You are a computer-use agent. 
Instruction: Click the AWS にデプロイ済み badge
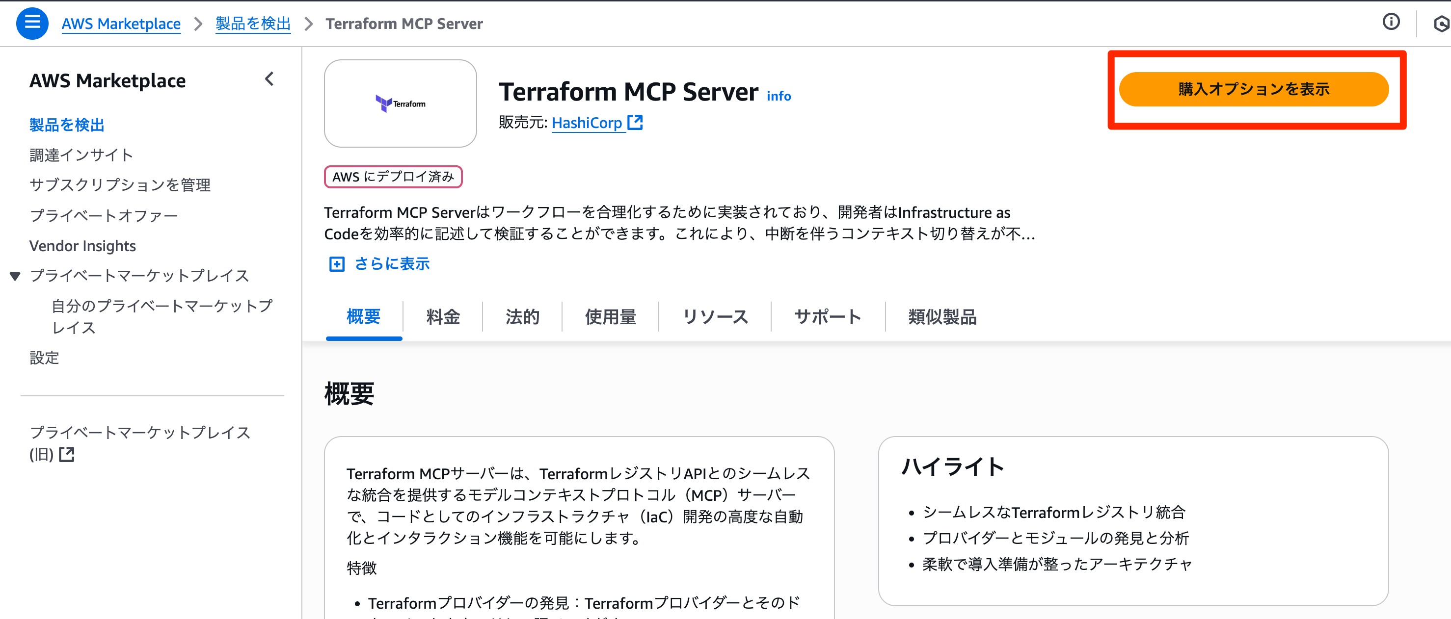pos(393,177)
